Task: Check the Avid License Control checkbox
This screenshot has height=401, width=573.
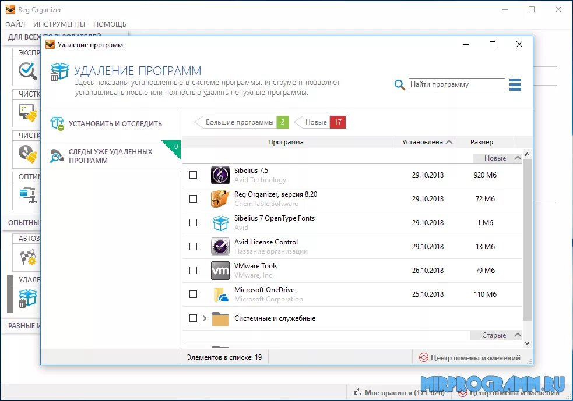Action: [194, 247]
